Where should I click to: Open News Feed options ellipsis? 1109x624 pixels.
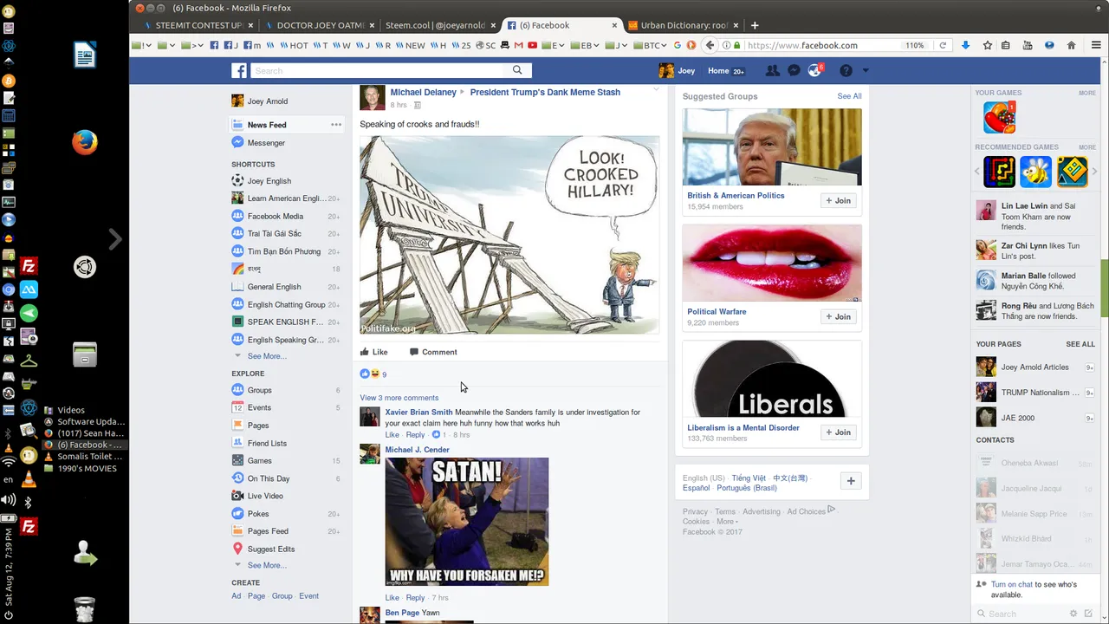(335, 125)
